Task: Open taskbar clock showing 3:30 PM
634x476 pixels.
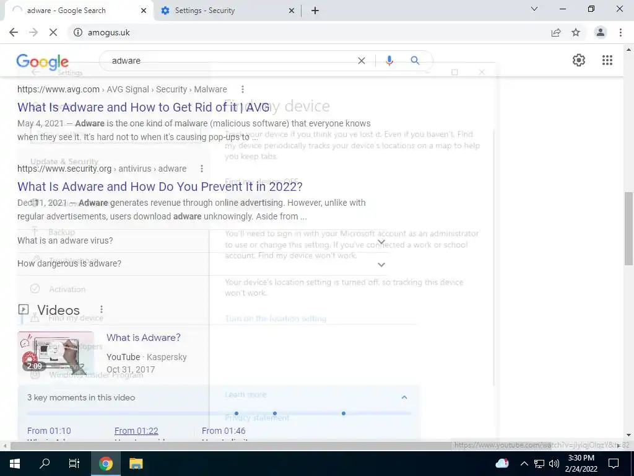Action: tap(581, 464)
